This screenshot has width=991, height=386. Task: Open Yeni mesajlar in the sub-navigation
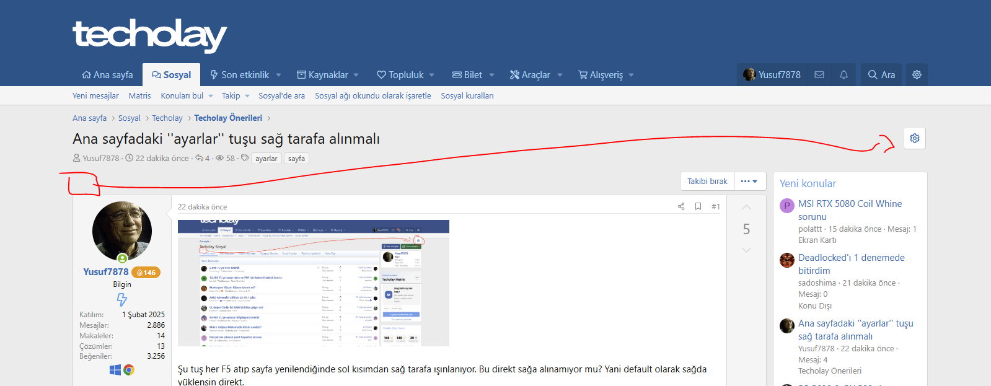click(x=95, y=96)
